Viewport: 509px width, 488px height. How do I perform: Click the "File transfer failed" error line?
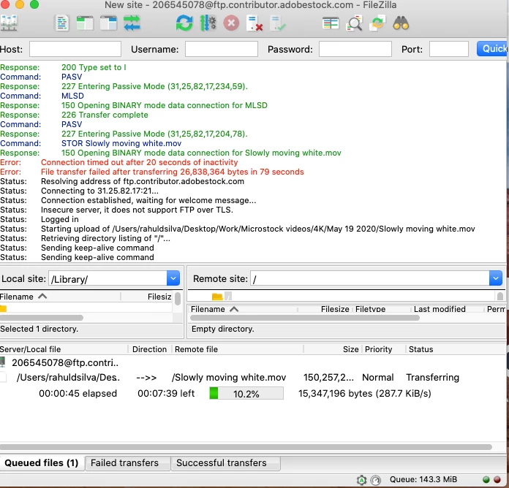coord(173,172)
